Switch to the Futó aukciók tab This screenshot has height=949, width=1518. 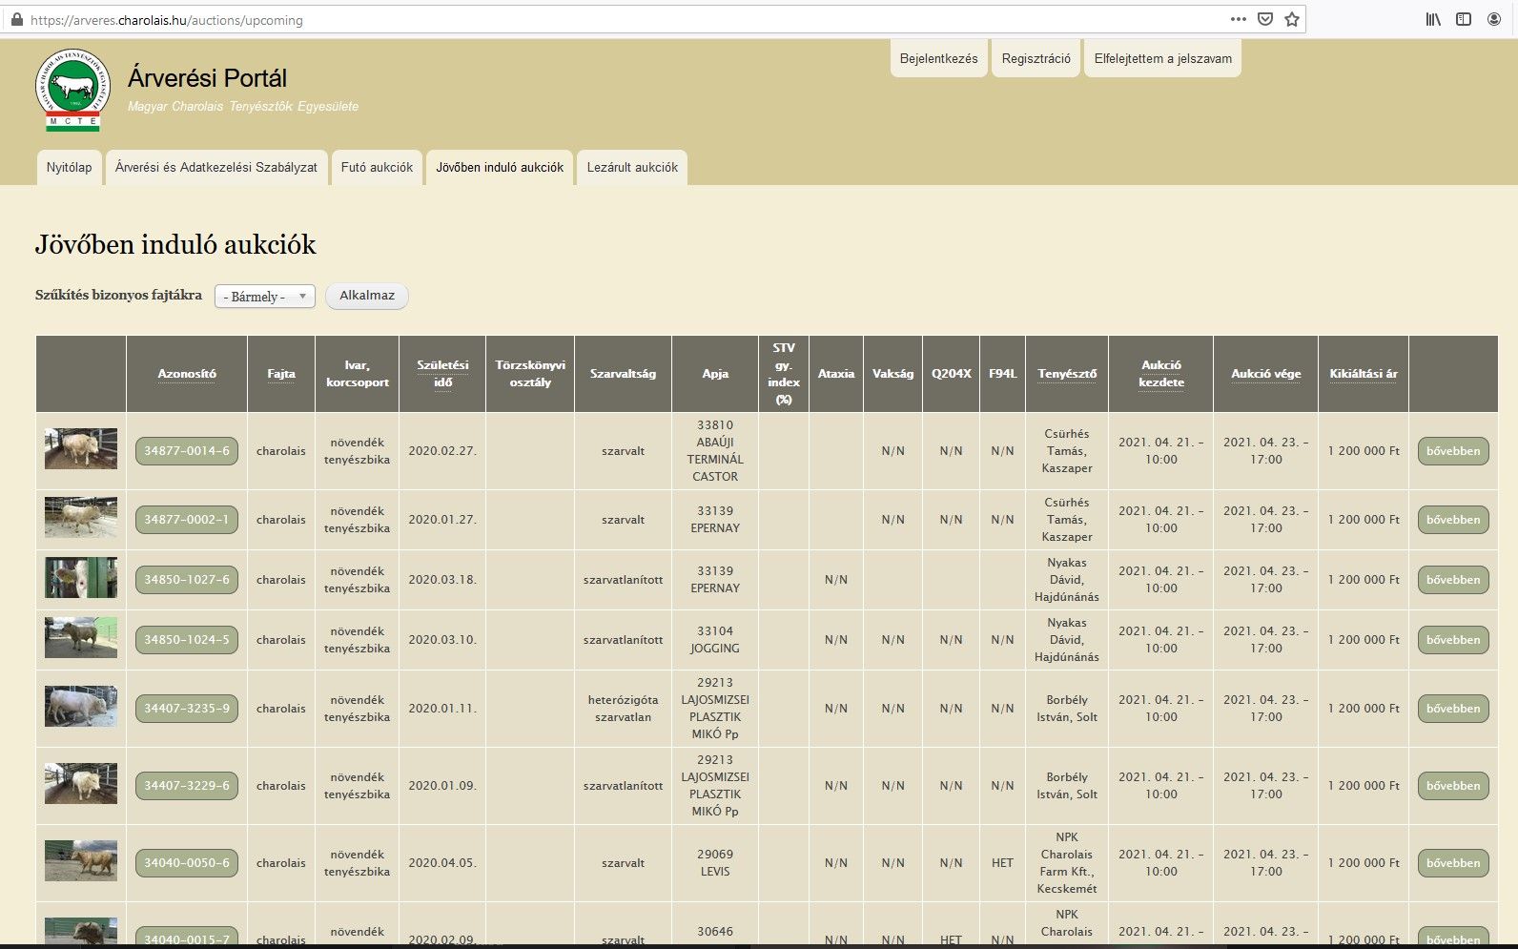[x=377, y=168]
